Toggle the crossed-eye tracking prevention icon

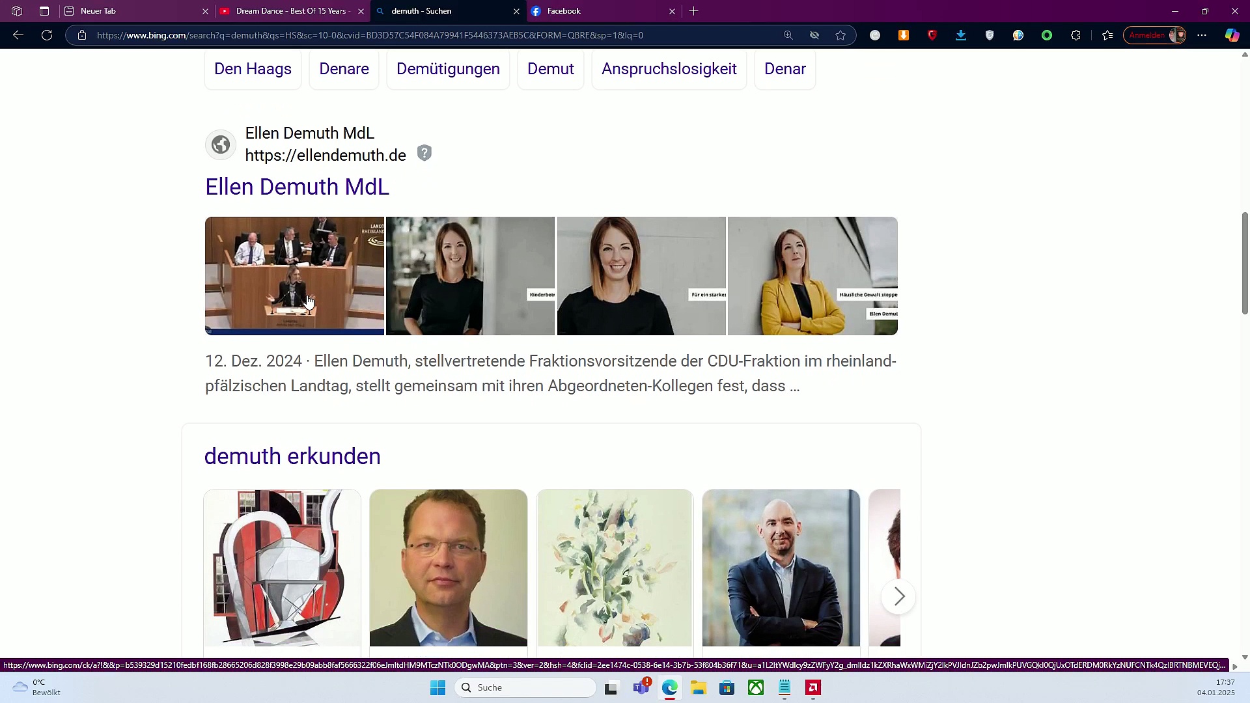814,35
